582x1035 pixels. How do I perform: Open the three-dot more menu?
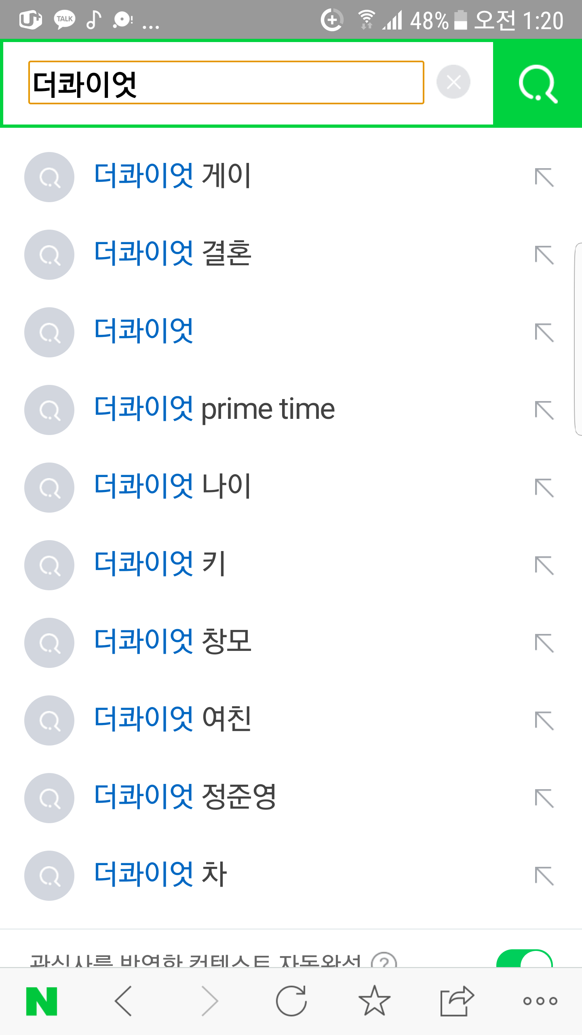540,1001
